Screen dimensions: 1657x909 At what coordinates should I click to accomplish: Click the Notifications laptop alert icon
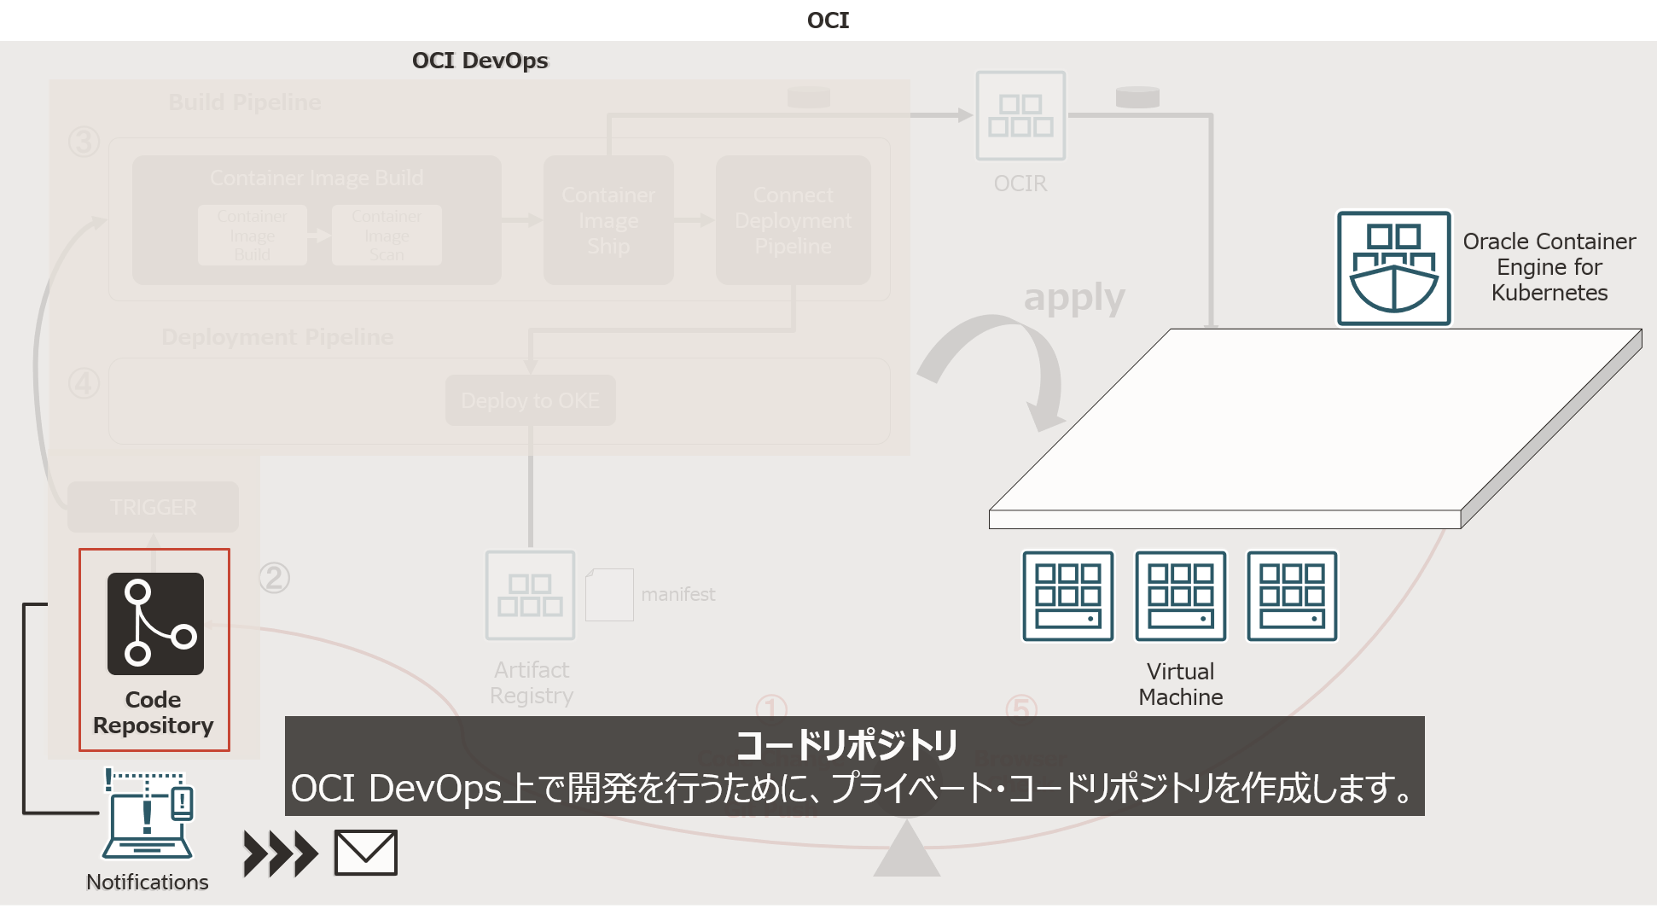[148, 815]
